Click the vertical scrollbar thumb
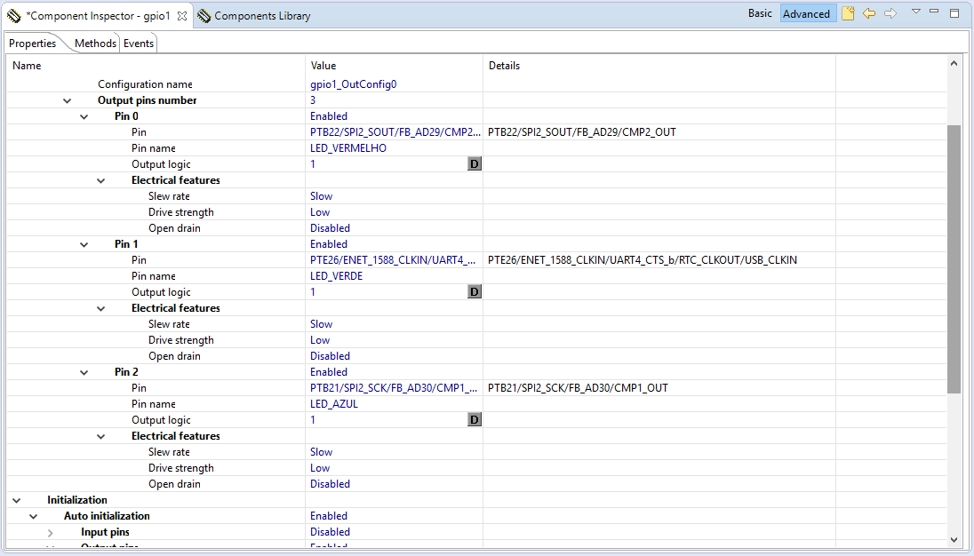This screenshot has height=556, width=974. click(x=954, y=258)
